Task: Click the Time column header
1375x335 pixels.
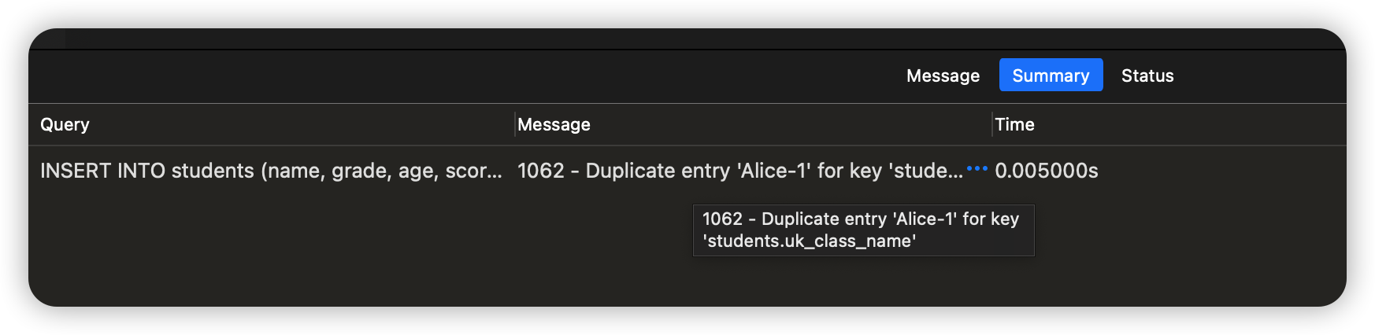Action: coord(1014,124)
